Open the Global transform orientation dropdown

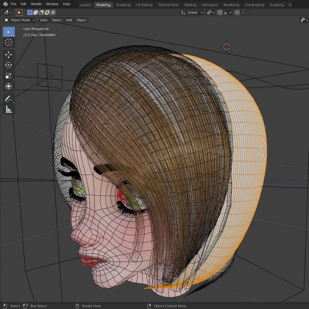[x=192, y=13]
